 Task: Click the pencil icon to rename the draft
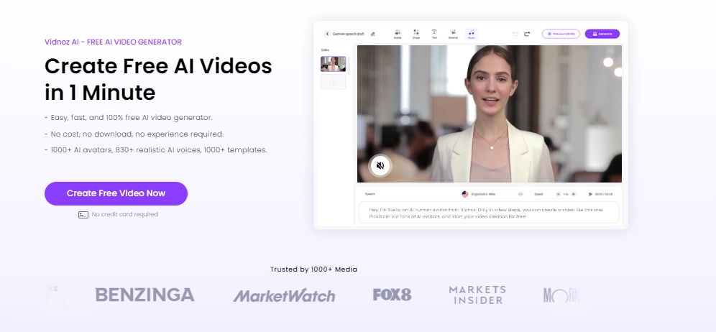(x=372, y=34)
